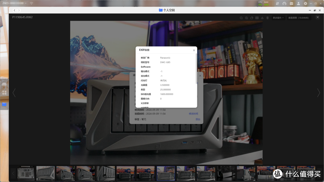This screenshot has width=324, height=182.
Task: Click the 修改时间 link
Action: 193,114
